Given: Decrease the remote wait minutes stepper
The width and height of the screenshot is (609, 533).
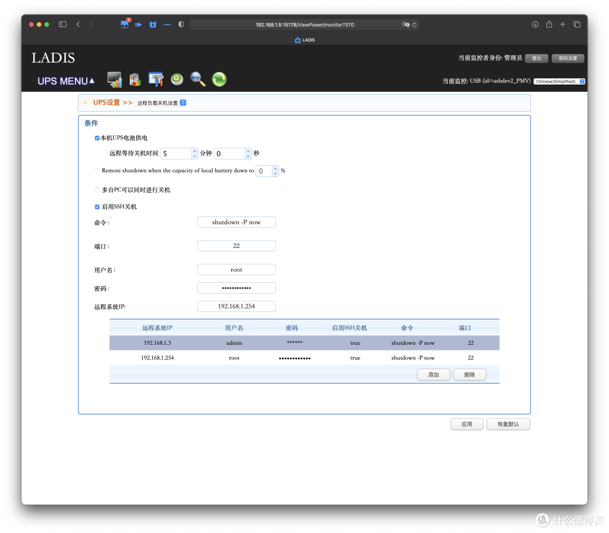Looking at the screenshot, I should pos(195,156).
